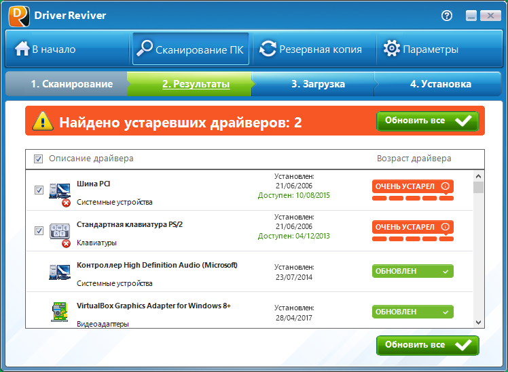The width and height of the screenshot is (508, 372).
Task: Open help via the question mark icon
Action: [447, 16]
